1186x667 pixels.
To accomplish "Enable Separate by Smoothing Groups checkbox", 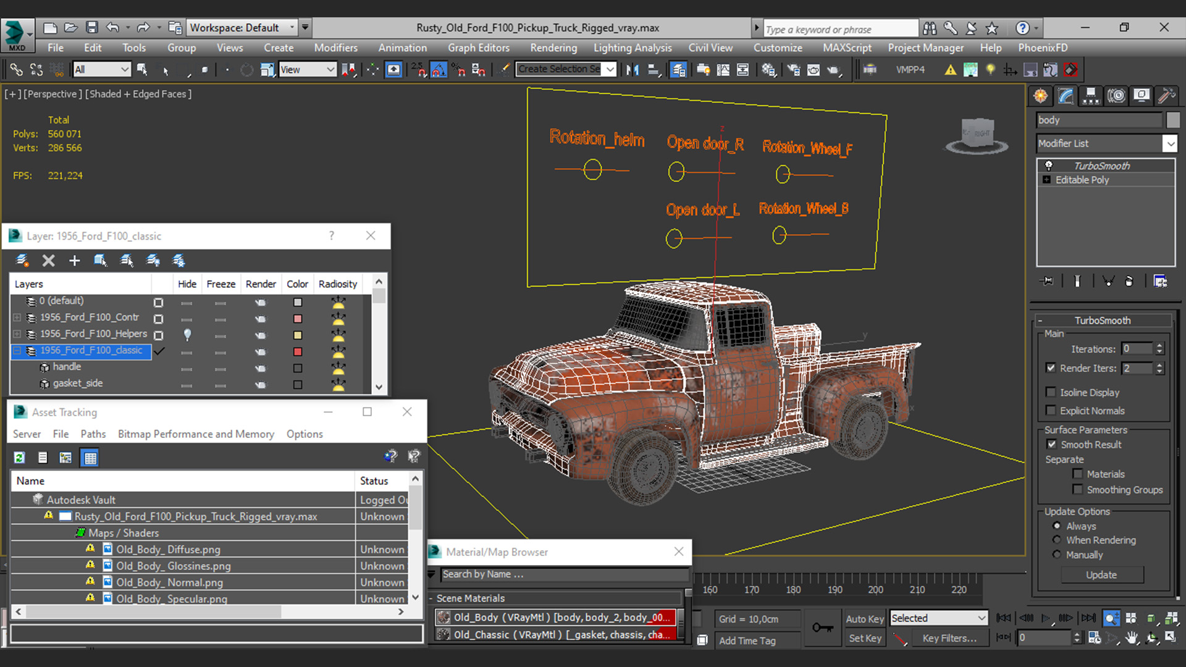I will [1078, 489].
